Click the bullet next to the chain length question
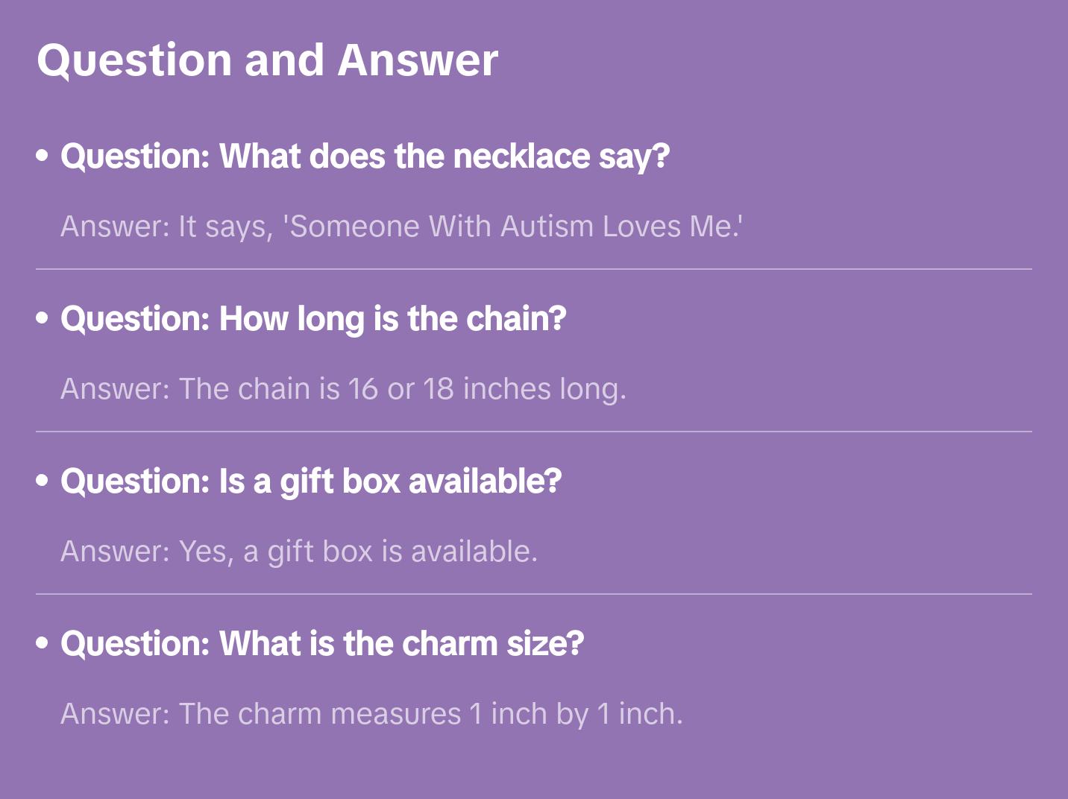The width and height of the screenshot is (1068, 799). 42,318
